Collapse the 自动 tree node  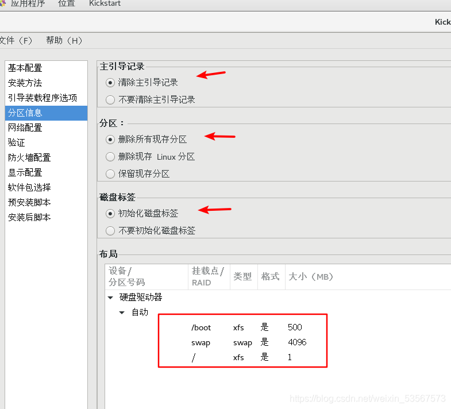click(x=122, y=312)
